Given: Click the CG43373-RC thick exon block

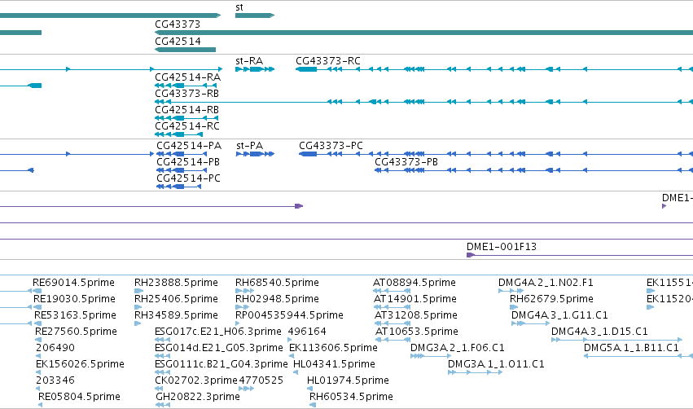Looking at the screenshot, I should pos(306,69).
